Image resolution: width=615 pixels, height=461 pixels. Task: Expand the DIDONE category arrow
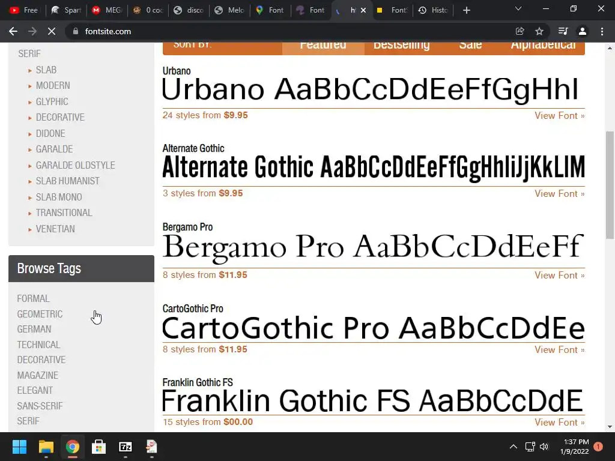click(x=30, y=134)
